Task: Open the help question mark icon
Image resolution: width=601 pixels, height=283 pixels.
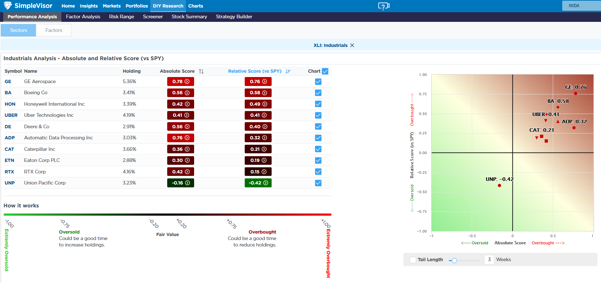Action: [x=384, y=6]
